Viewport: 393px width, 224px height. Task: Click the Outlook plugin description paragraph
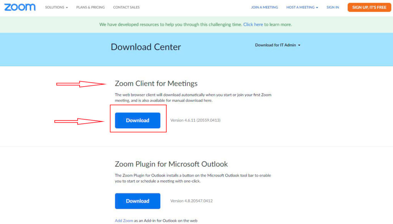(x=193, y=178)
